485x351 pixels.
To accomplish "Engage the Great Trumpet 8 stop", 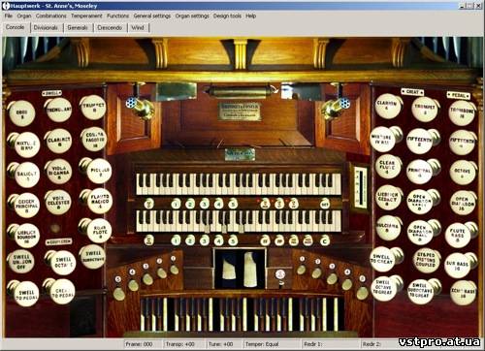I will 425,110.
